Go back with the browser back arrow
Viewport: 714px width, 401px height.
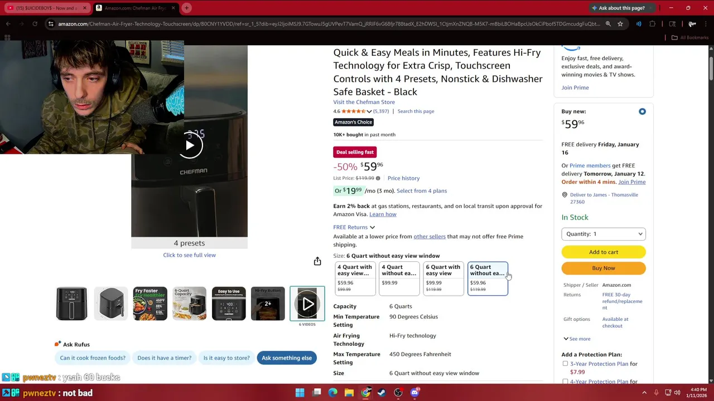[x=8, y=24]
